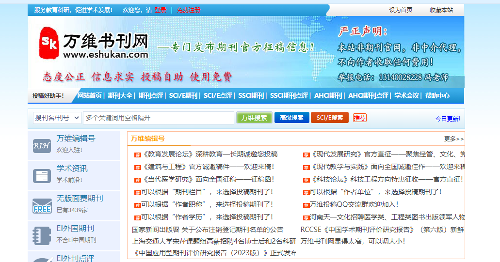Open the 万维编辑号 BJH sidebar icon
The image size is (500, 262).
pos(42,146)
